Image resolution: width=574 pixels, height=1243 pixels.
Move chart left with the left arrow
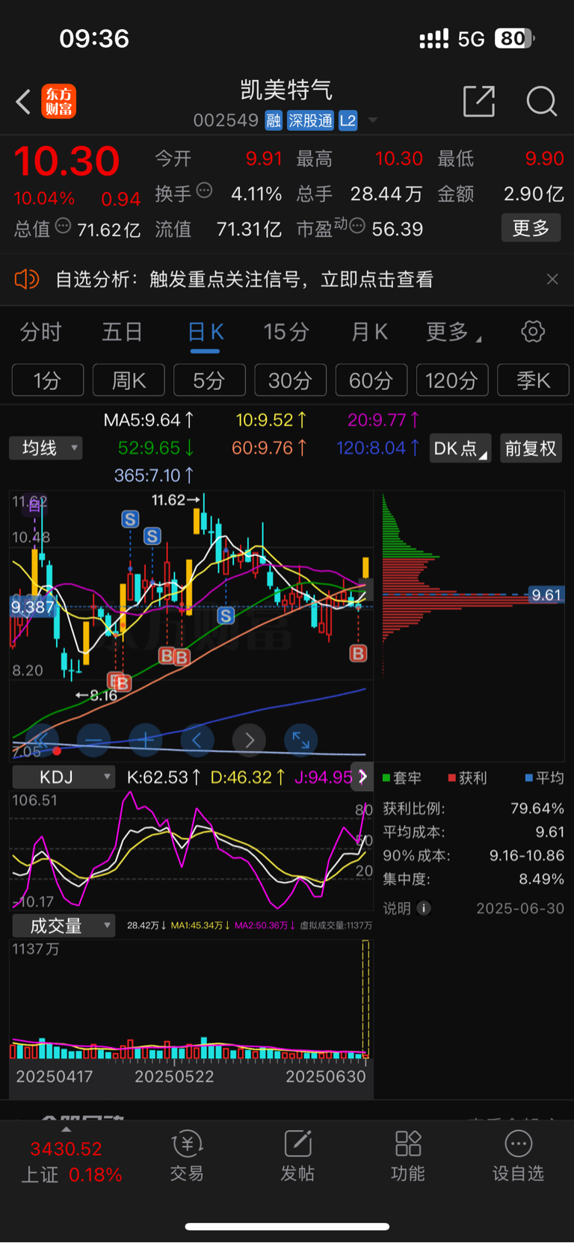pyautogui.click(x=197, y=740)
